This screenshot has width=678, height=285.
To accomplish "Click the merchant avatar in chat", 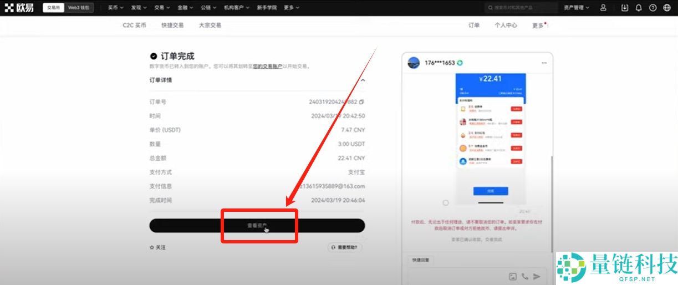I will [414, 63].
